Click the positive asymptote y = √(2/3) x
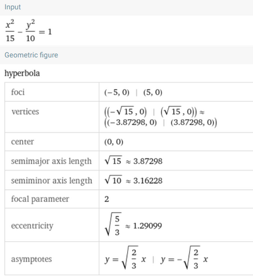 [x=125, y=259]
